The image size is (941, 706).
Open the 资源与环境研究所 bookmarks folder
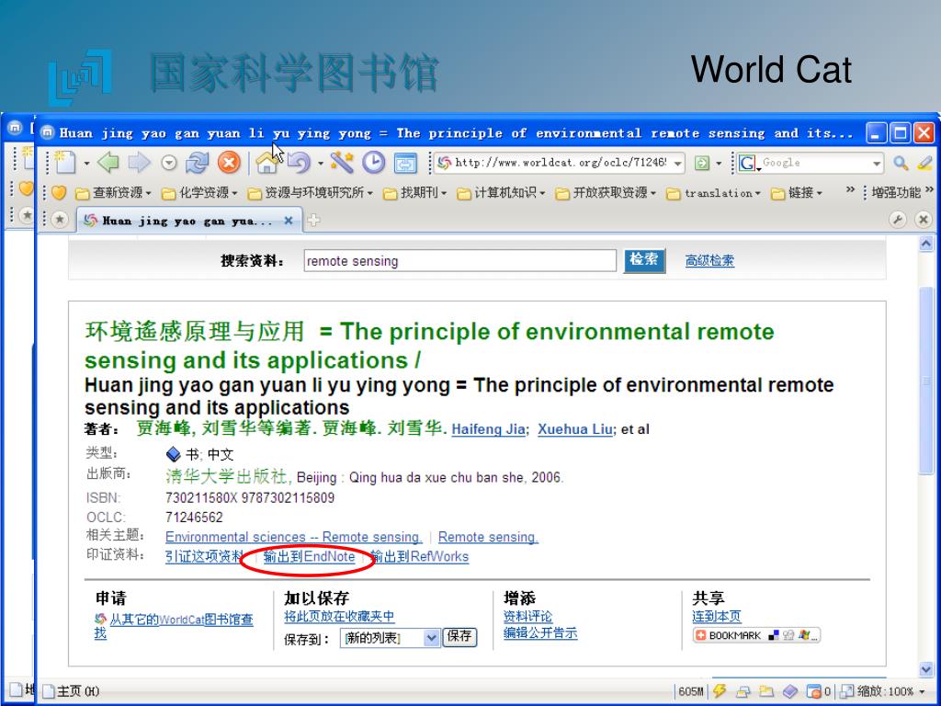311,193
